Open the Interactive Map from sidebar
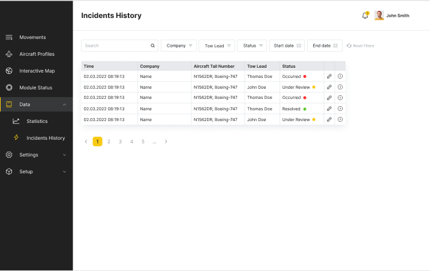Viewport: 435px width, 271px height. click(x=37, y=71)
